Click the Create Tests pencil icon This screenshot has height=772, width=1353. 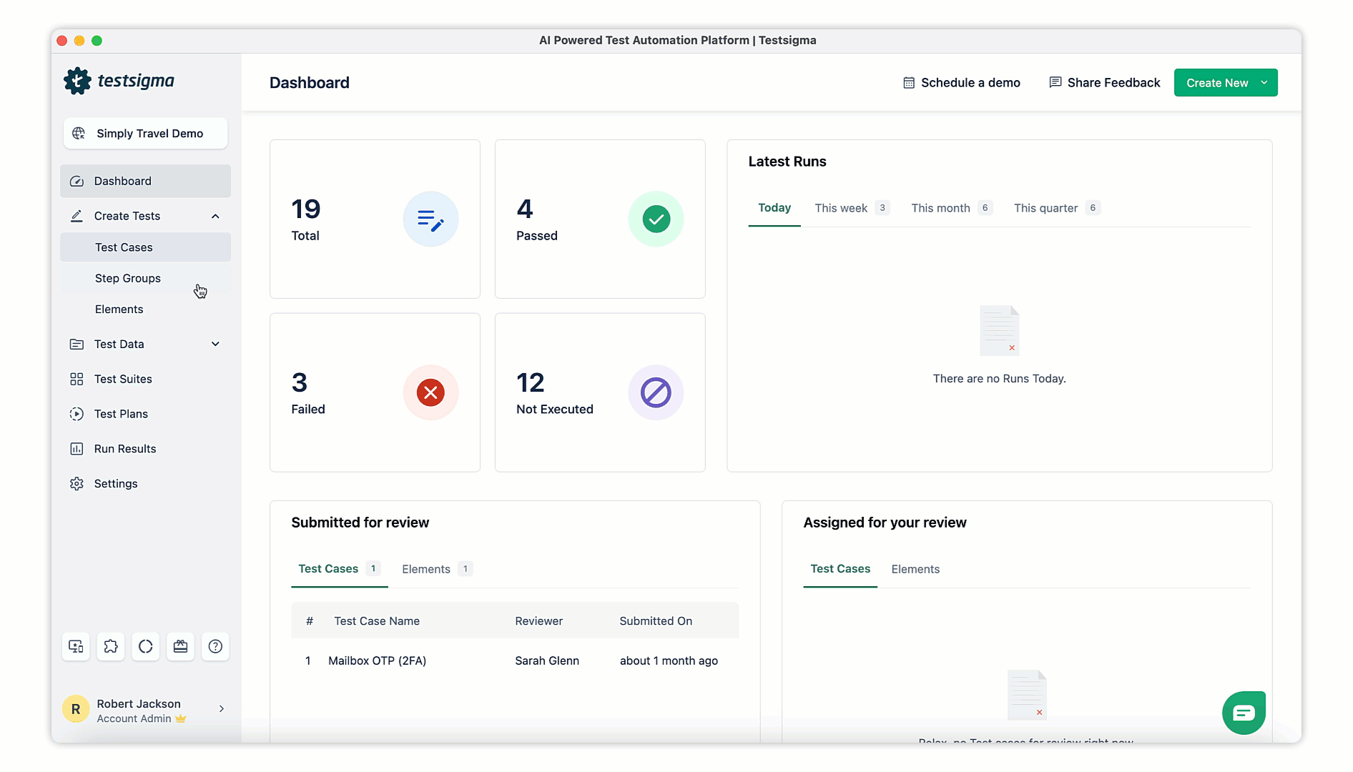pyautogui.click(x=77, y=216)
